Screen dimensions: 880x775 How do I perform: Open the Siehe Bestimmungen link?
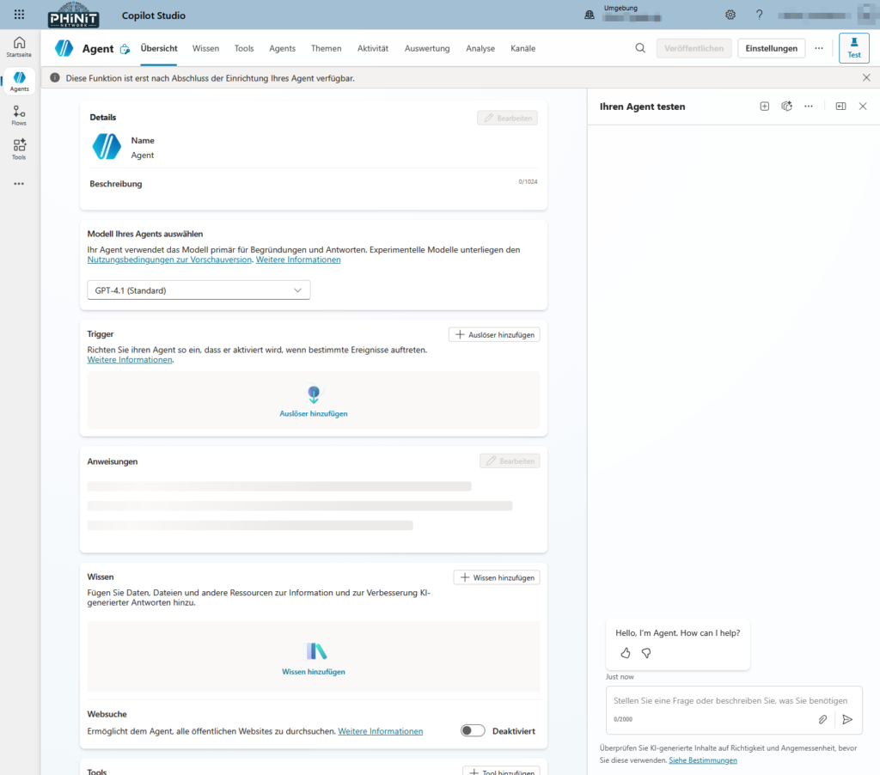click(x=702, y=760)
